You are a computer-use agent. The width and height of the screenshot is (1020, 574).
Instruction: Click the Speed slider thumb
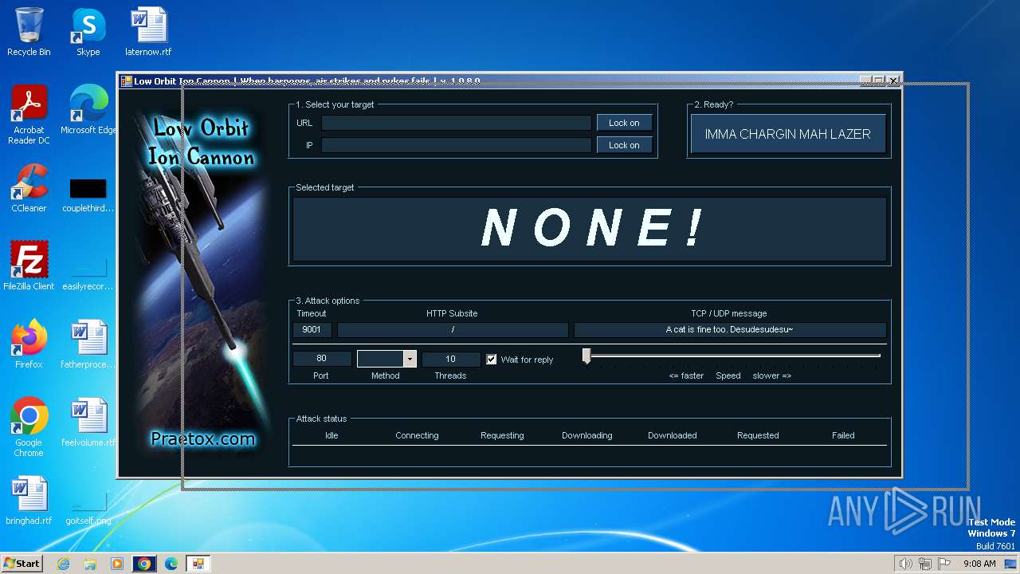point(586,356)
